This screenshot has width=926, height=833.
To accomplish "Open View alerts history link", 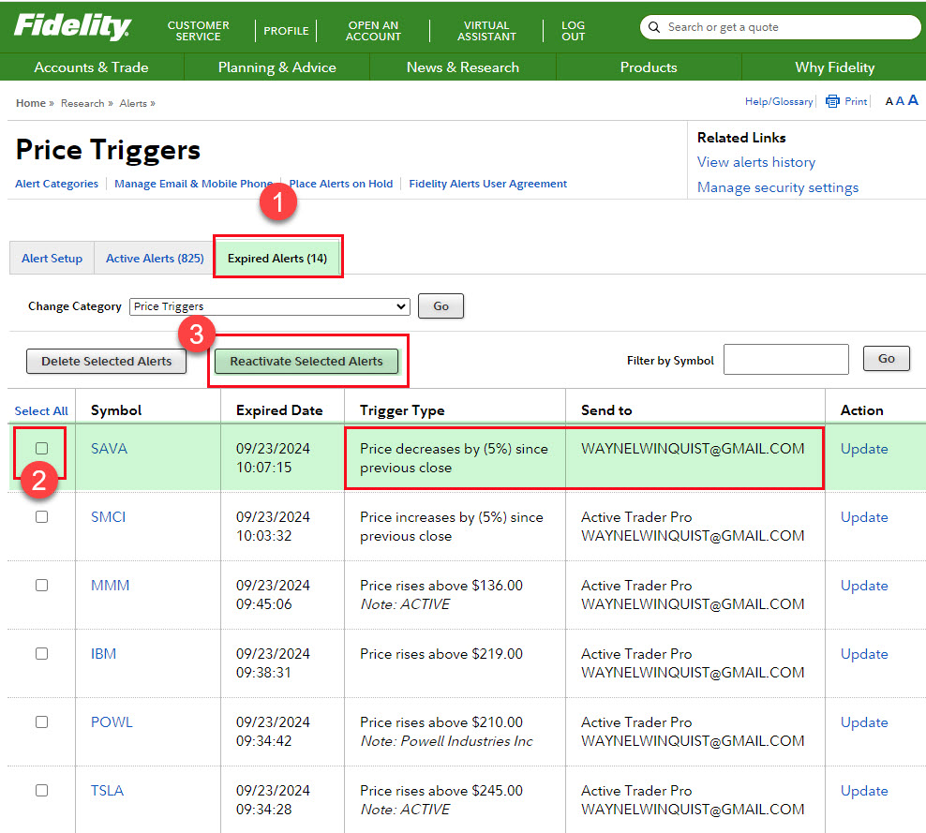I will [x=755, y=162].
